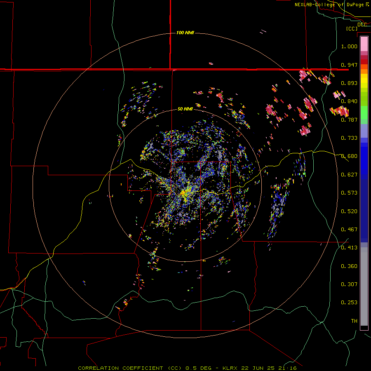The width and height of the screenshot is (371, 371).
Task: Click the [CC] legend heading
Action: point(352,28)
